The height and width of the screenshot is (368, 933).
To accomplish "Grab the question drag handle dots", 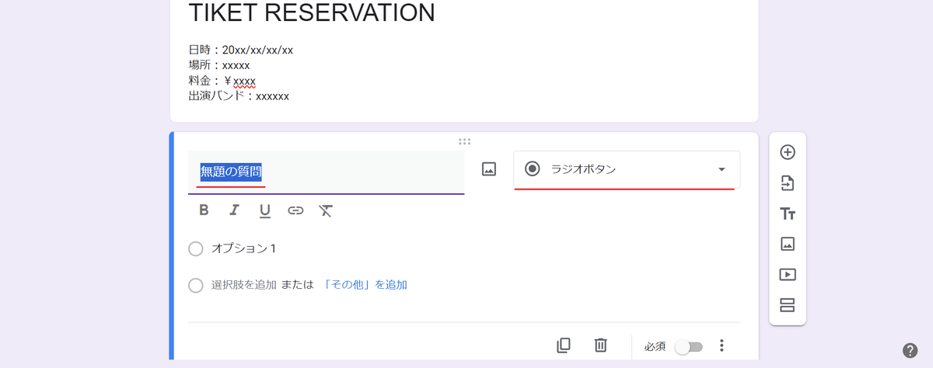I will click(464, 141).
